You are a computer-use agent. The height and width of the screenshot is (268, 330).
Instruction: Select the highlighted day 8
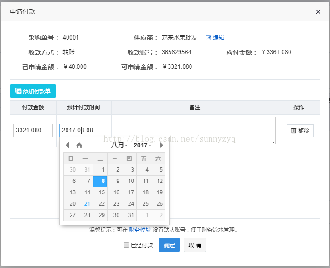(x=100, y=181)
